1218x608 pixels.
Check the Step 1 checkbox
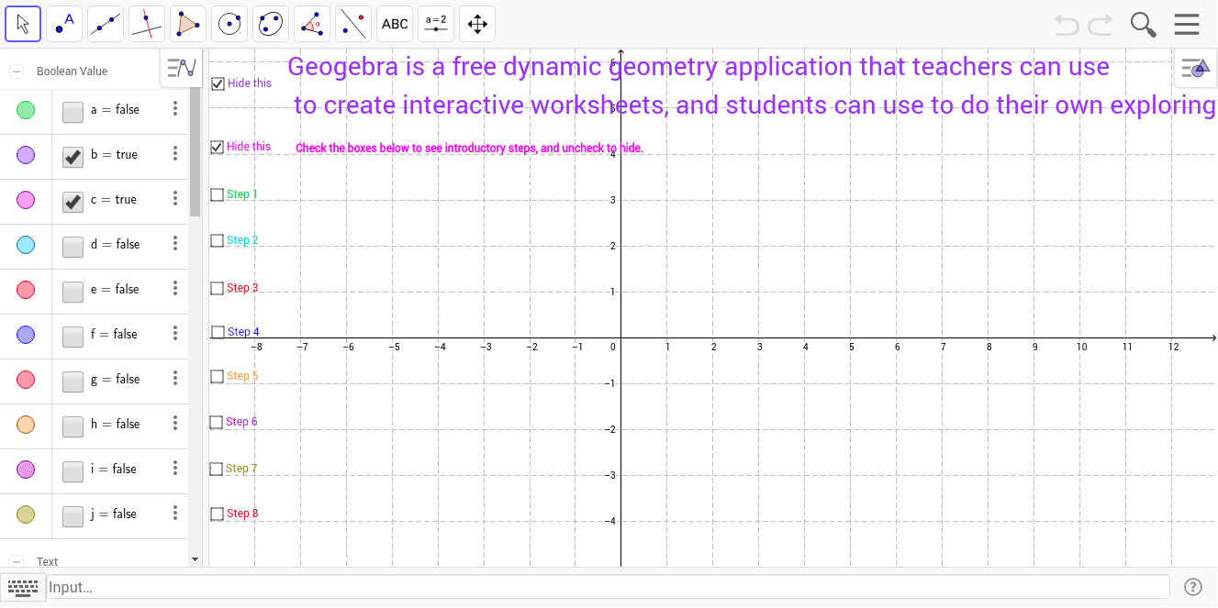[218, 194]
